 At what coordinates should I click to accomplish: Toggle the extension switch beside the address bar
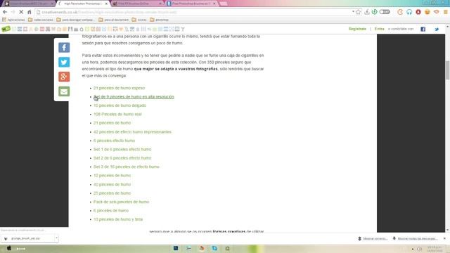point(385,12)
